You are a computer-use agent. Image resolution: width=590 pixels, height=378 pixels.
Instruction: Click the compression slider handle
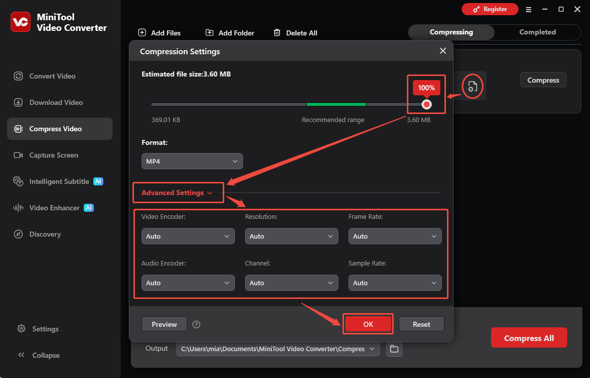tap(426, 104)
